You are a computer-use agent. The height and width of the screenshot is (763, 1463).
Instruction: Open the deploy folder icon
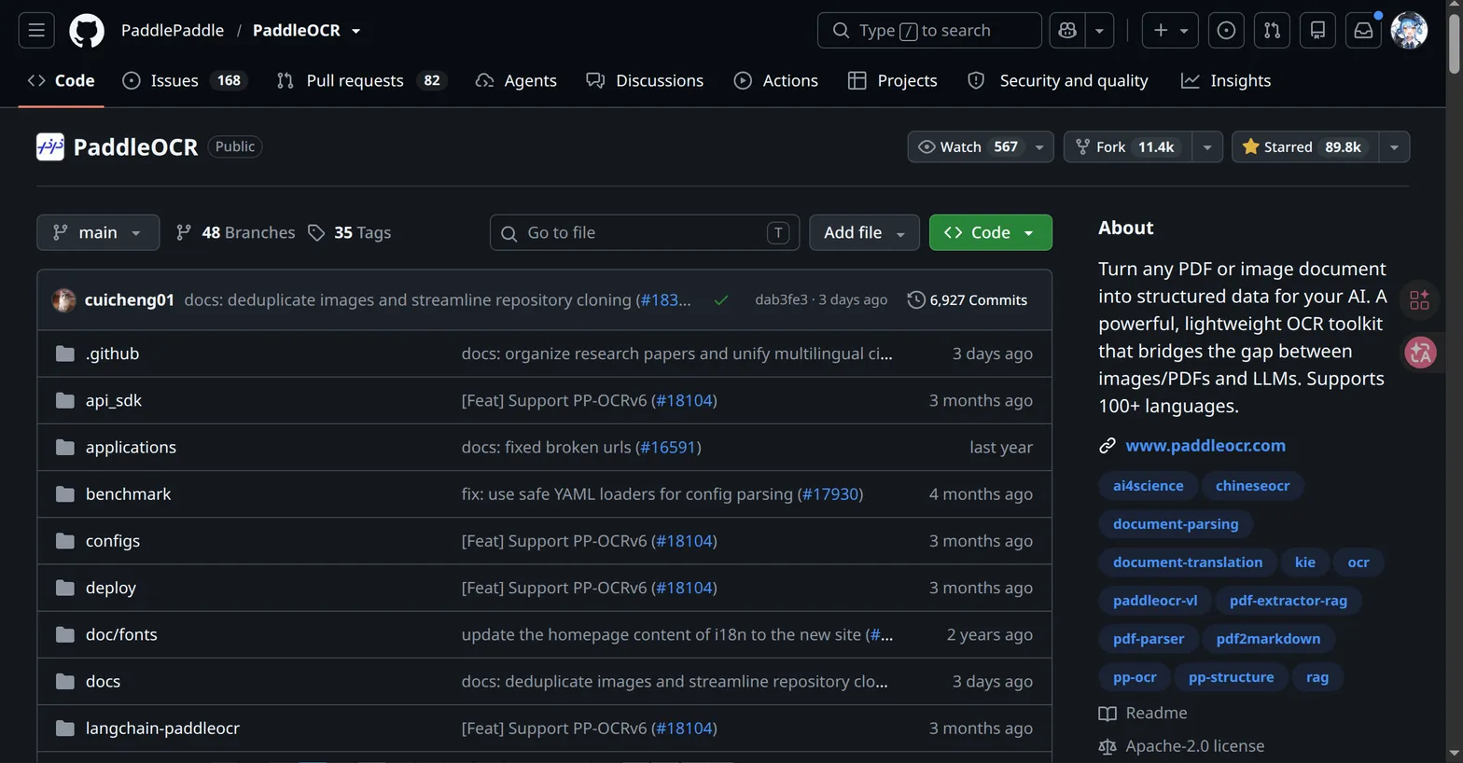(x=64, y=588)
